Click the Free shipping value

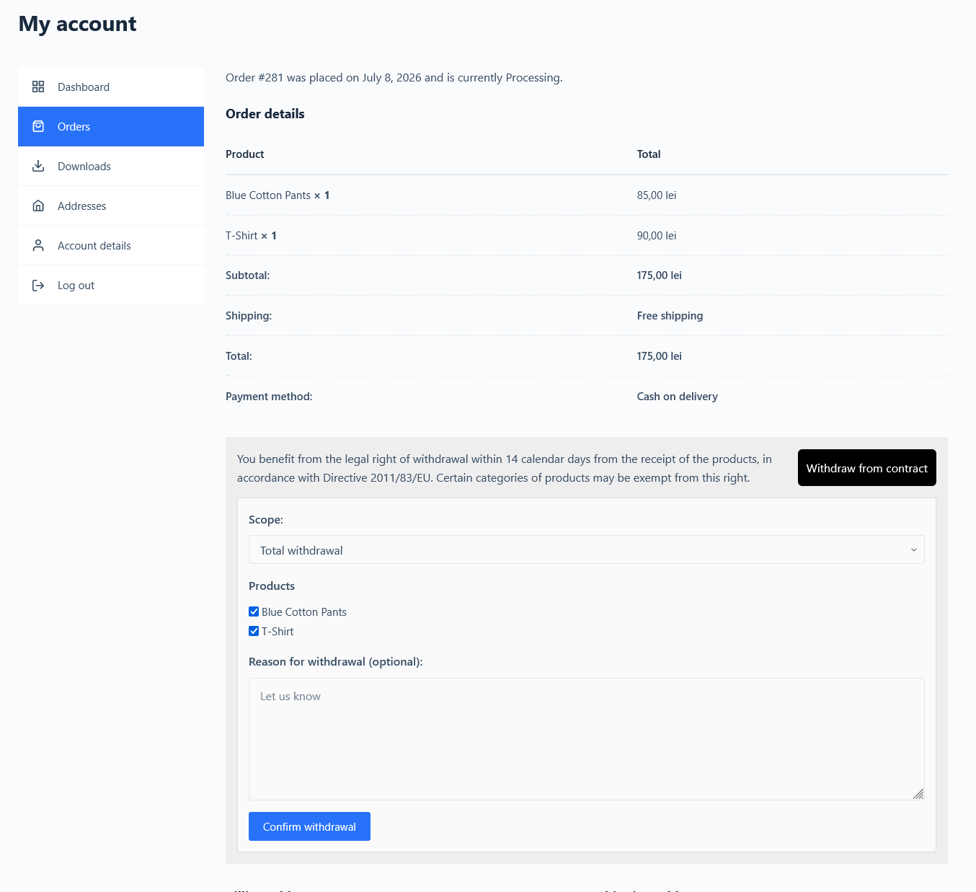tap(670, 316)
